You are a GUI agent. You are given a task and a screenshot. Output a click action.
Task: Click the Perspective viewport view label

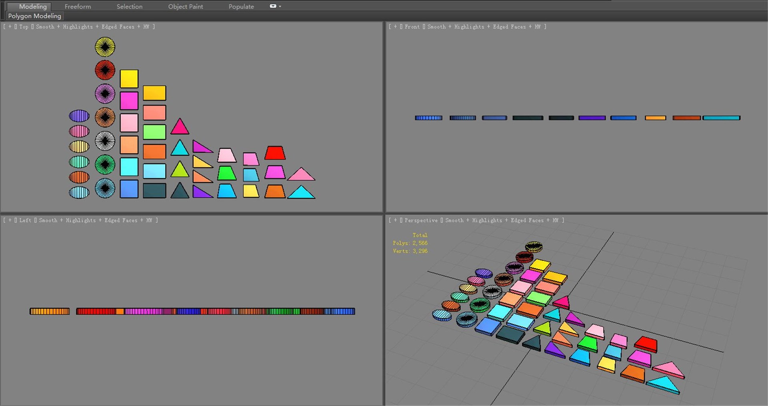pos(421,220)
